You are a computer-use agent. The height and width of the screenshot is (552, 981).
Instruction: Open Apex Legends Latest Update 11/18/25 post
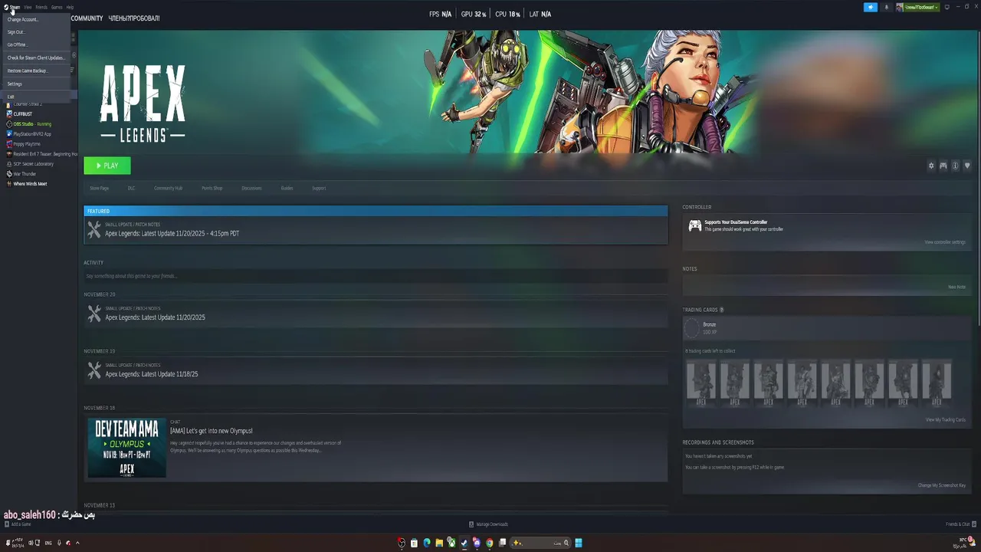coord(376,370)
